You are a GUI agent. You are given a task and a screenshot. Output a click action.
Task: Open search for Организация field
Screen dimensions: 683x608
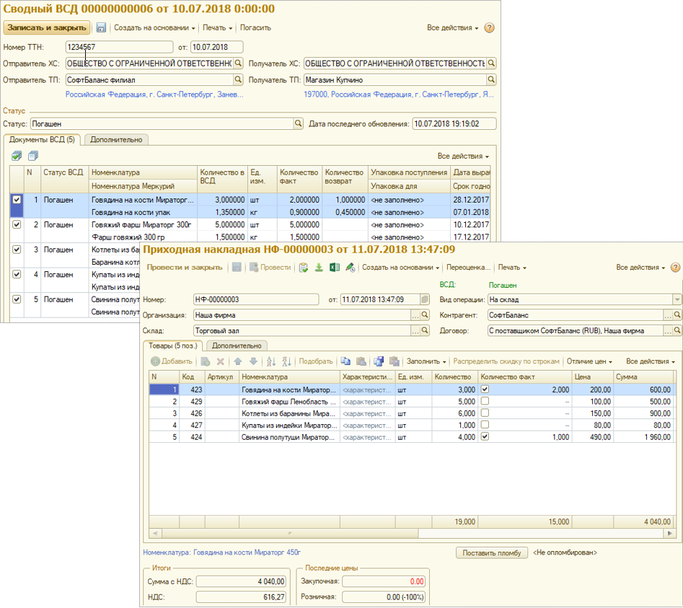coord(425,315)
